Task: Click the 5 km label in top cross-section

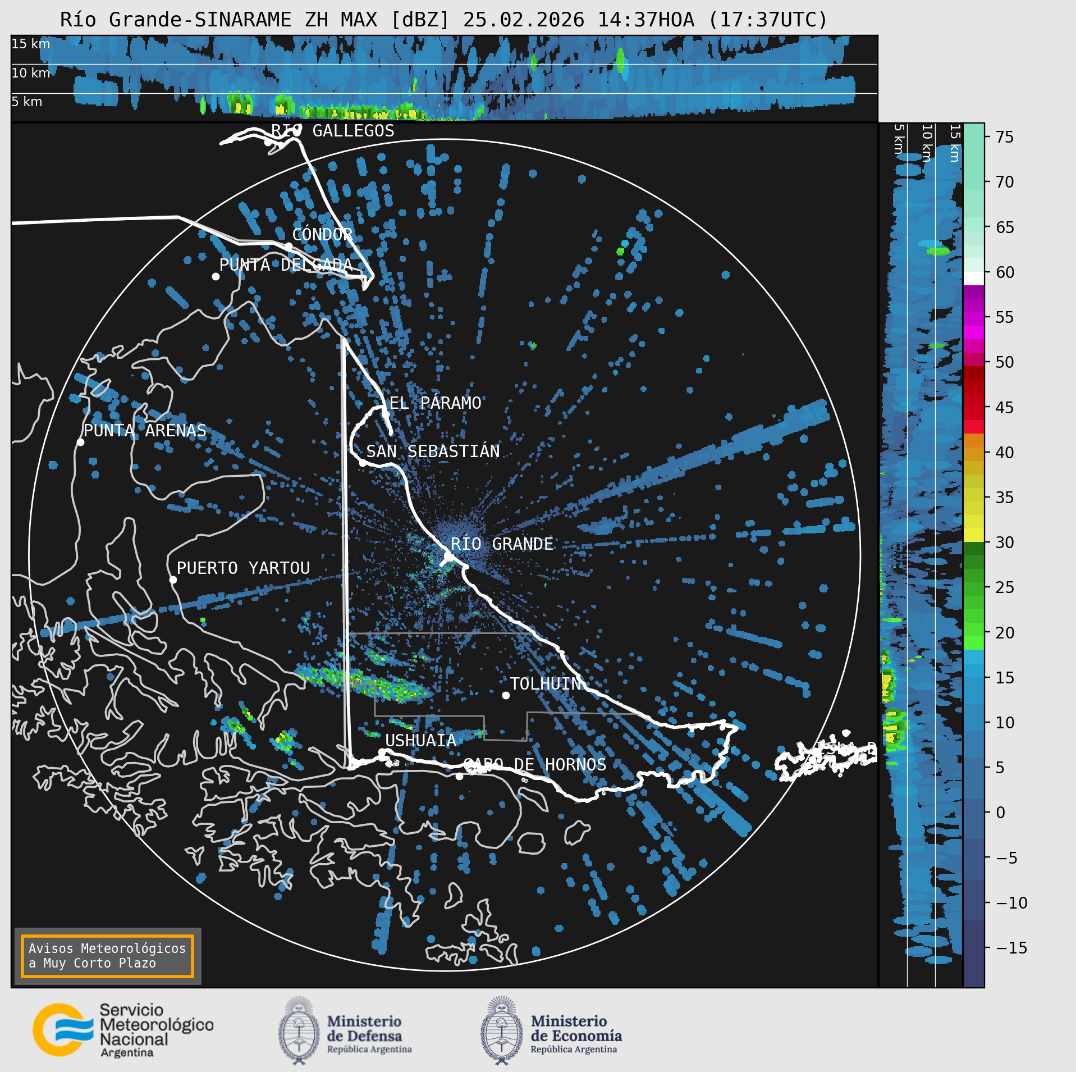Action: [27, 102]
